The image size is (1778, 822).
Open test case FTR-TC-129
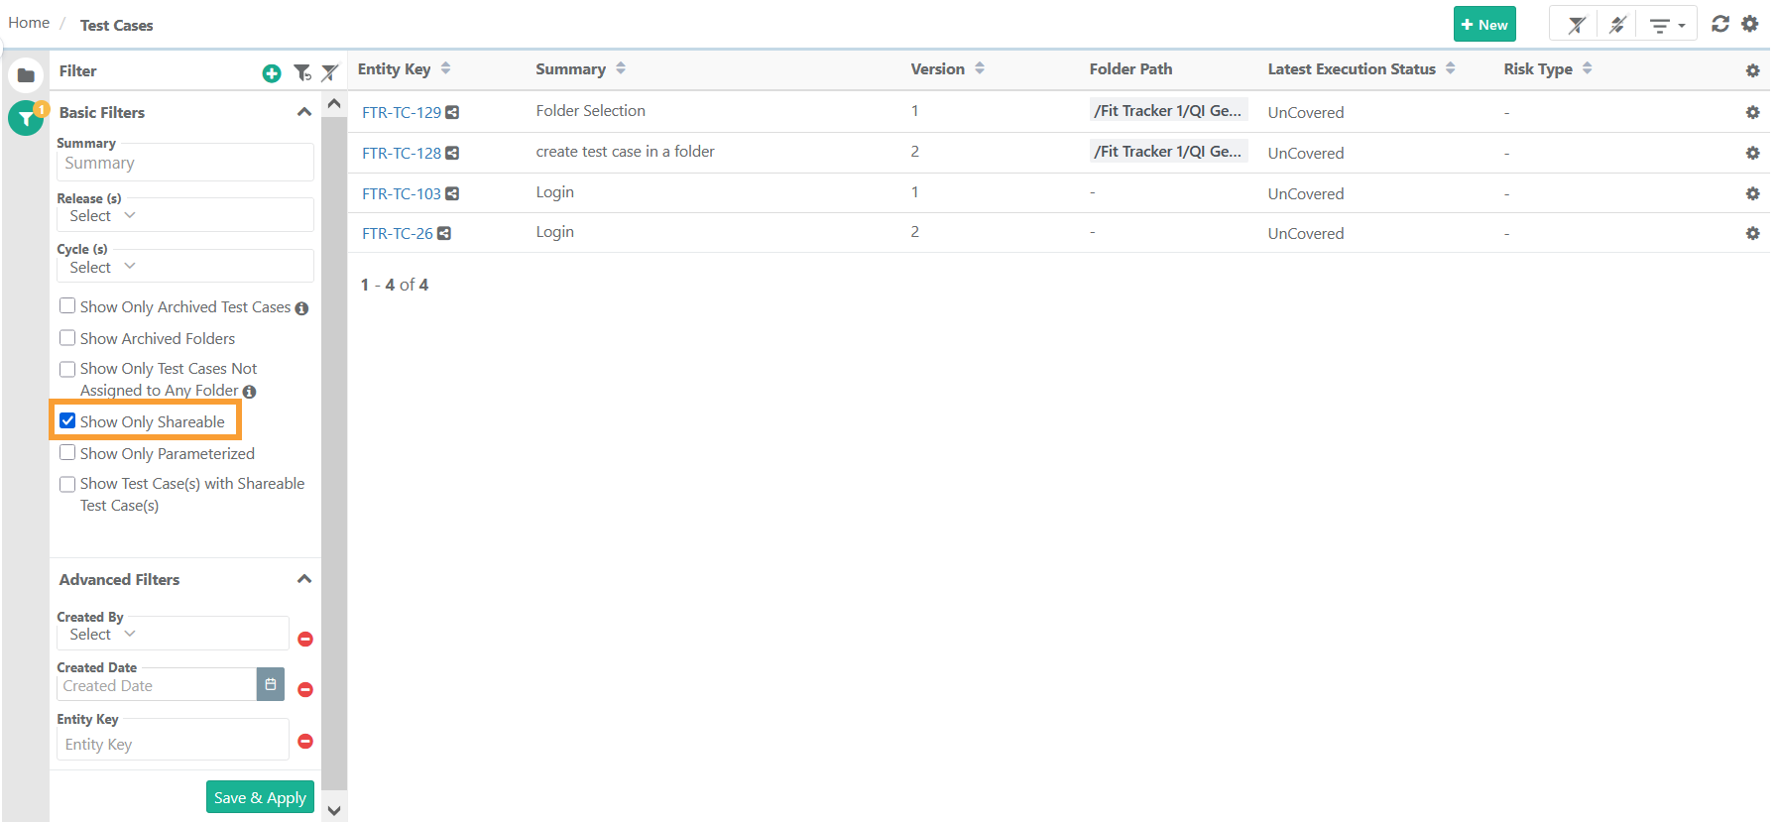(x=401, y=112)
